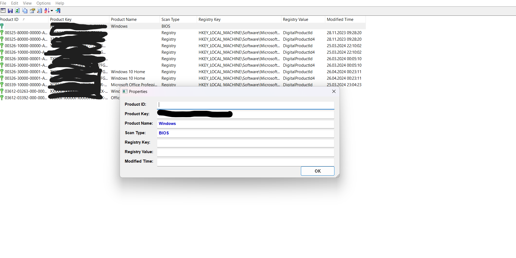
Task: Click the A-Z sort toolbar icon
Action: [x=47, y=11]
